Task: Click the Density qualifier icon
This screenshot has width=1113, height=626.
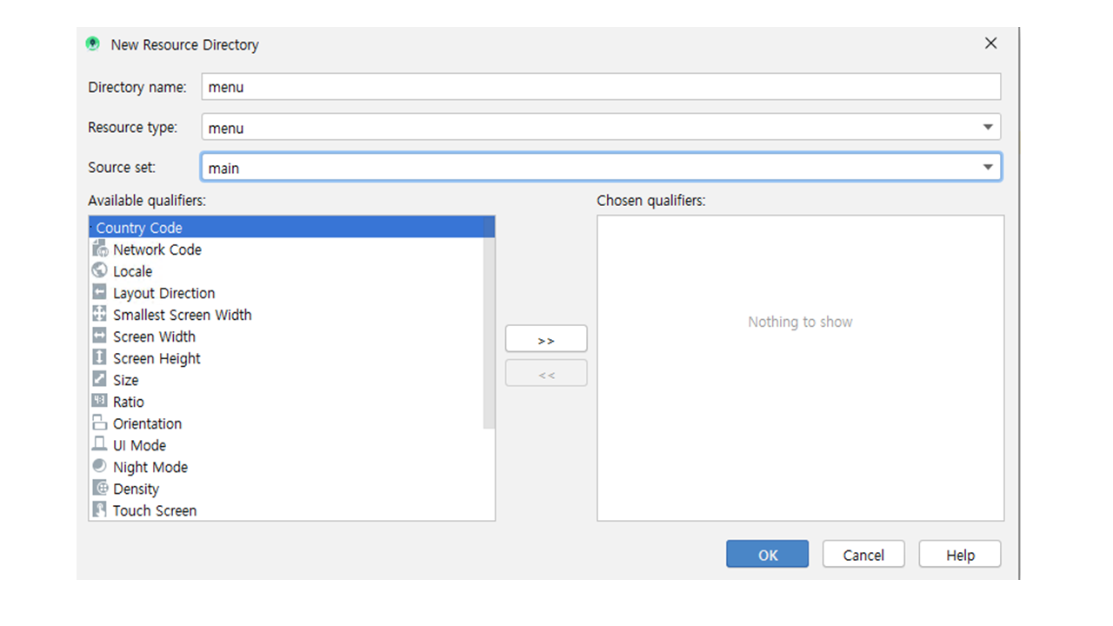Action: tap(99, 488)
